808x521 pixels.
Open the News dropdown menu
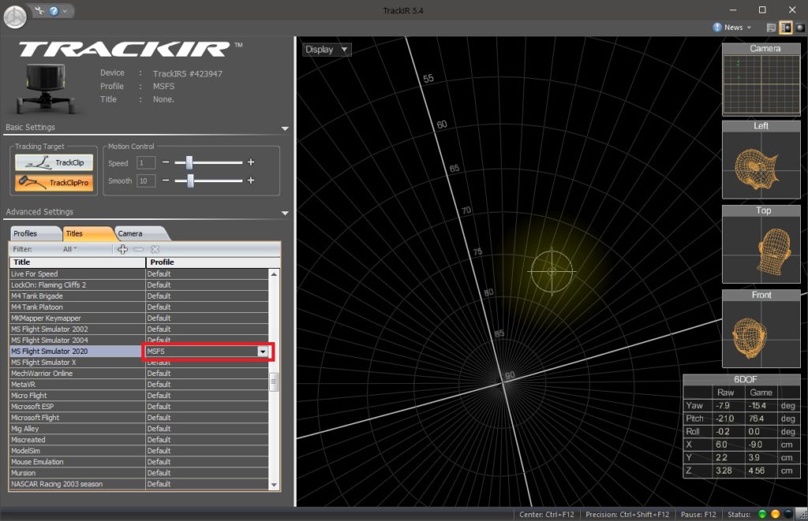pos(738,28)
